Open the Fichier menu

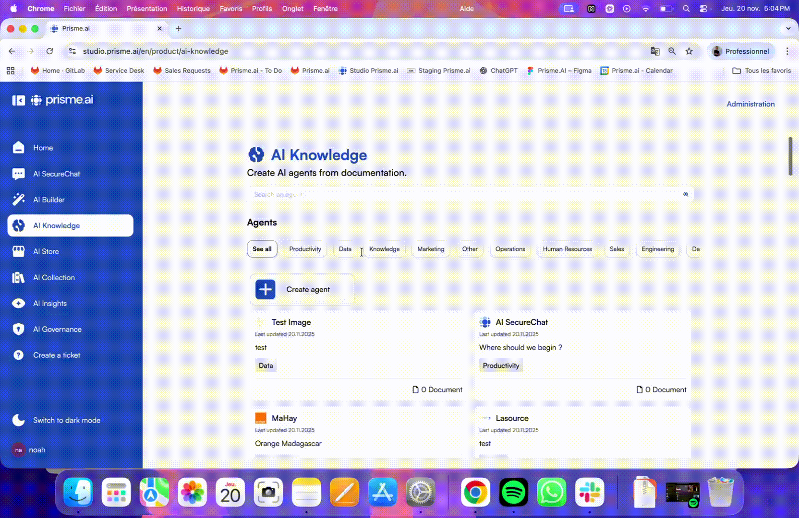click(74, 9)
